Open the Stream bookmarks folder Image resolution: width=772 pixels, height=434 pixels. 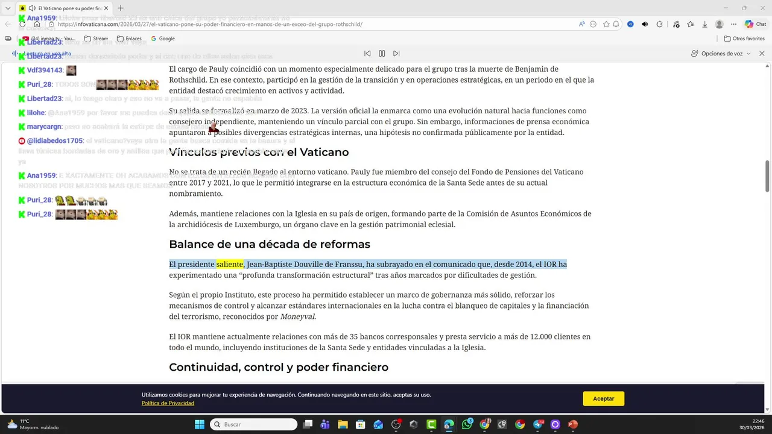(96, 39)
